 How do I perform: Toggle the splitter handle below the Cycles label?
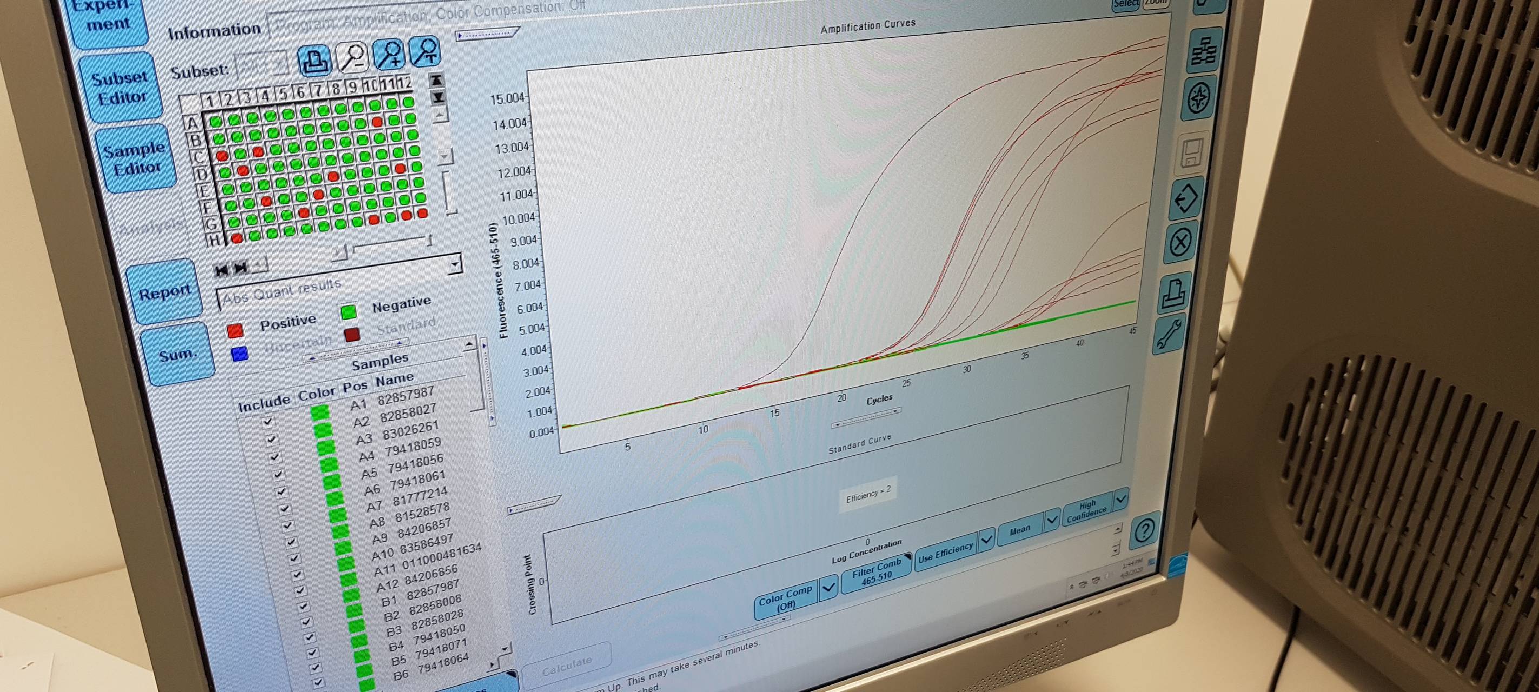point(866,417)
